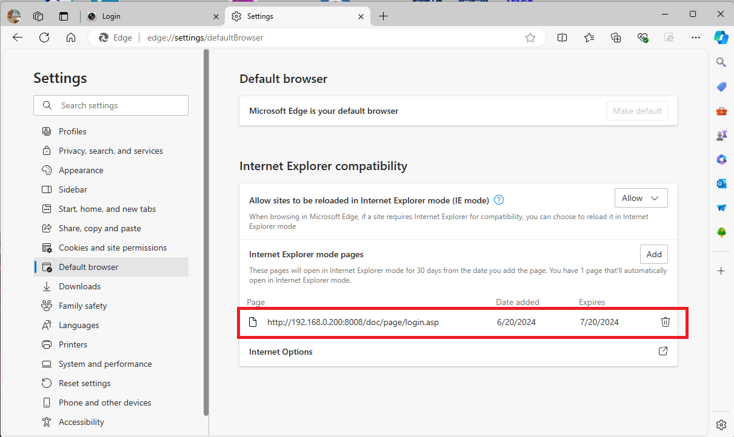Open sidebar Outlook icon

(721, 183)
